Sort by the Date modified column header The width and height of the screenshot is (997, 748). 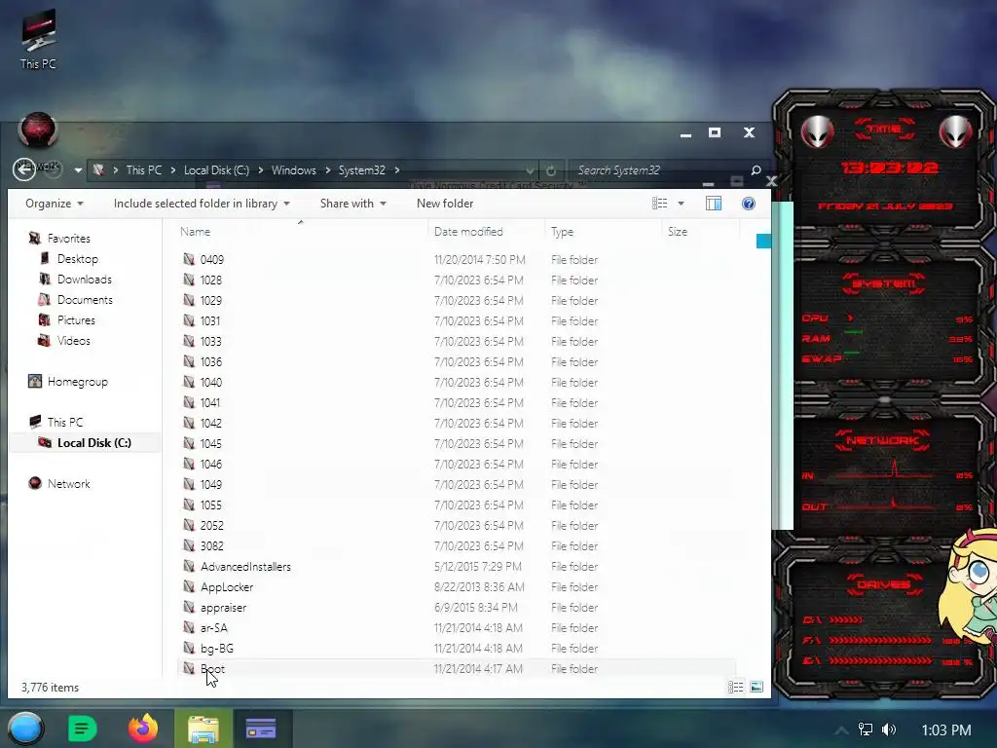[468, 232]
